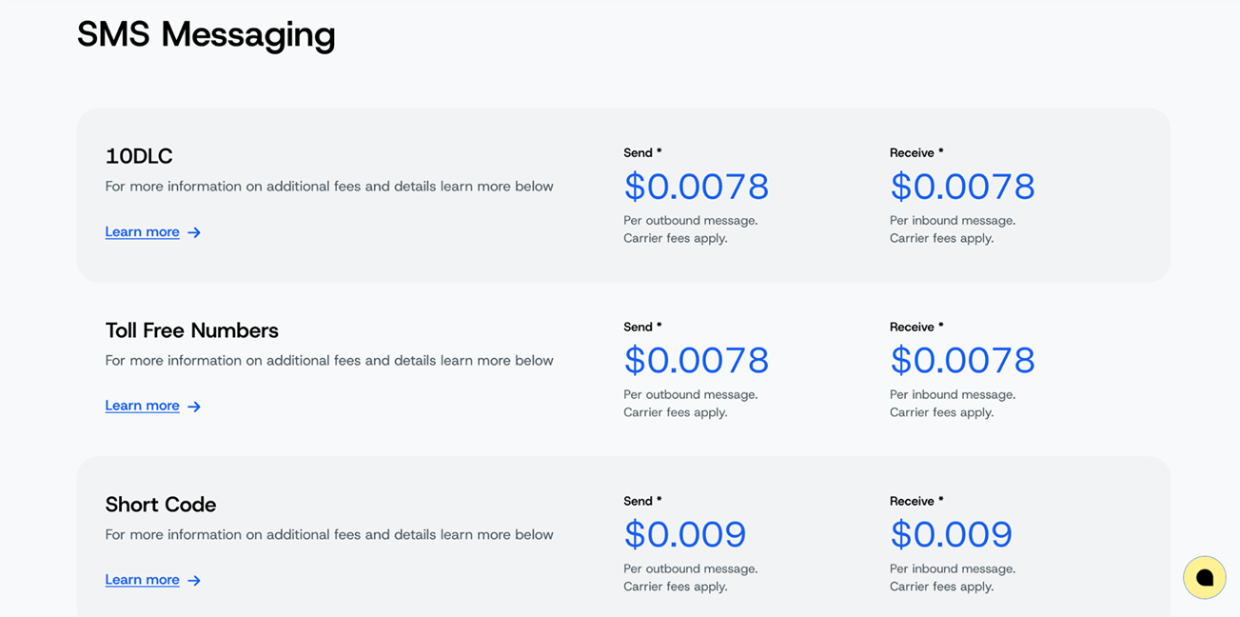The width and height of the screenshot is (1240, 617).
Task: Click the arrow icon beside 10DLC Learn more
Action: 194,232
